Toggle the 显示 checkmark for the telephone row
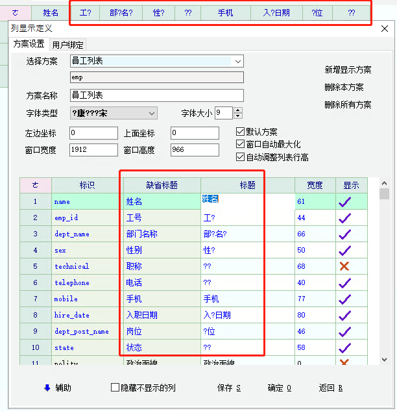 click(344, 282)
